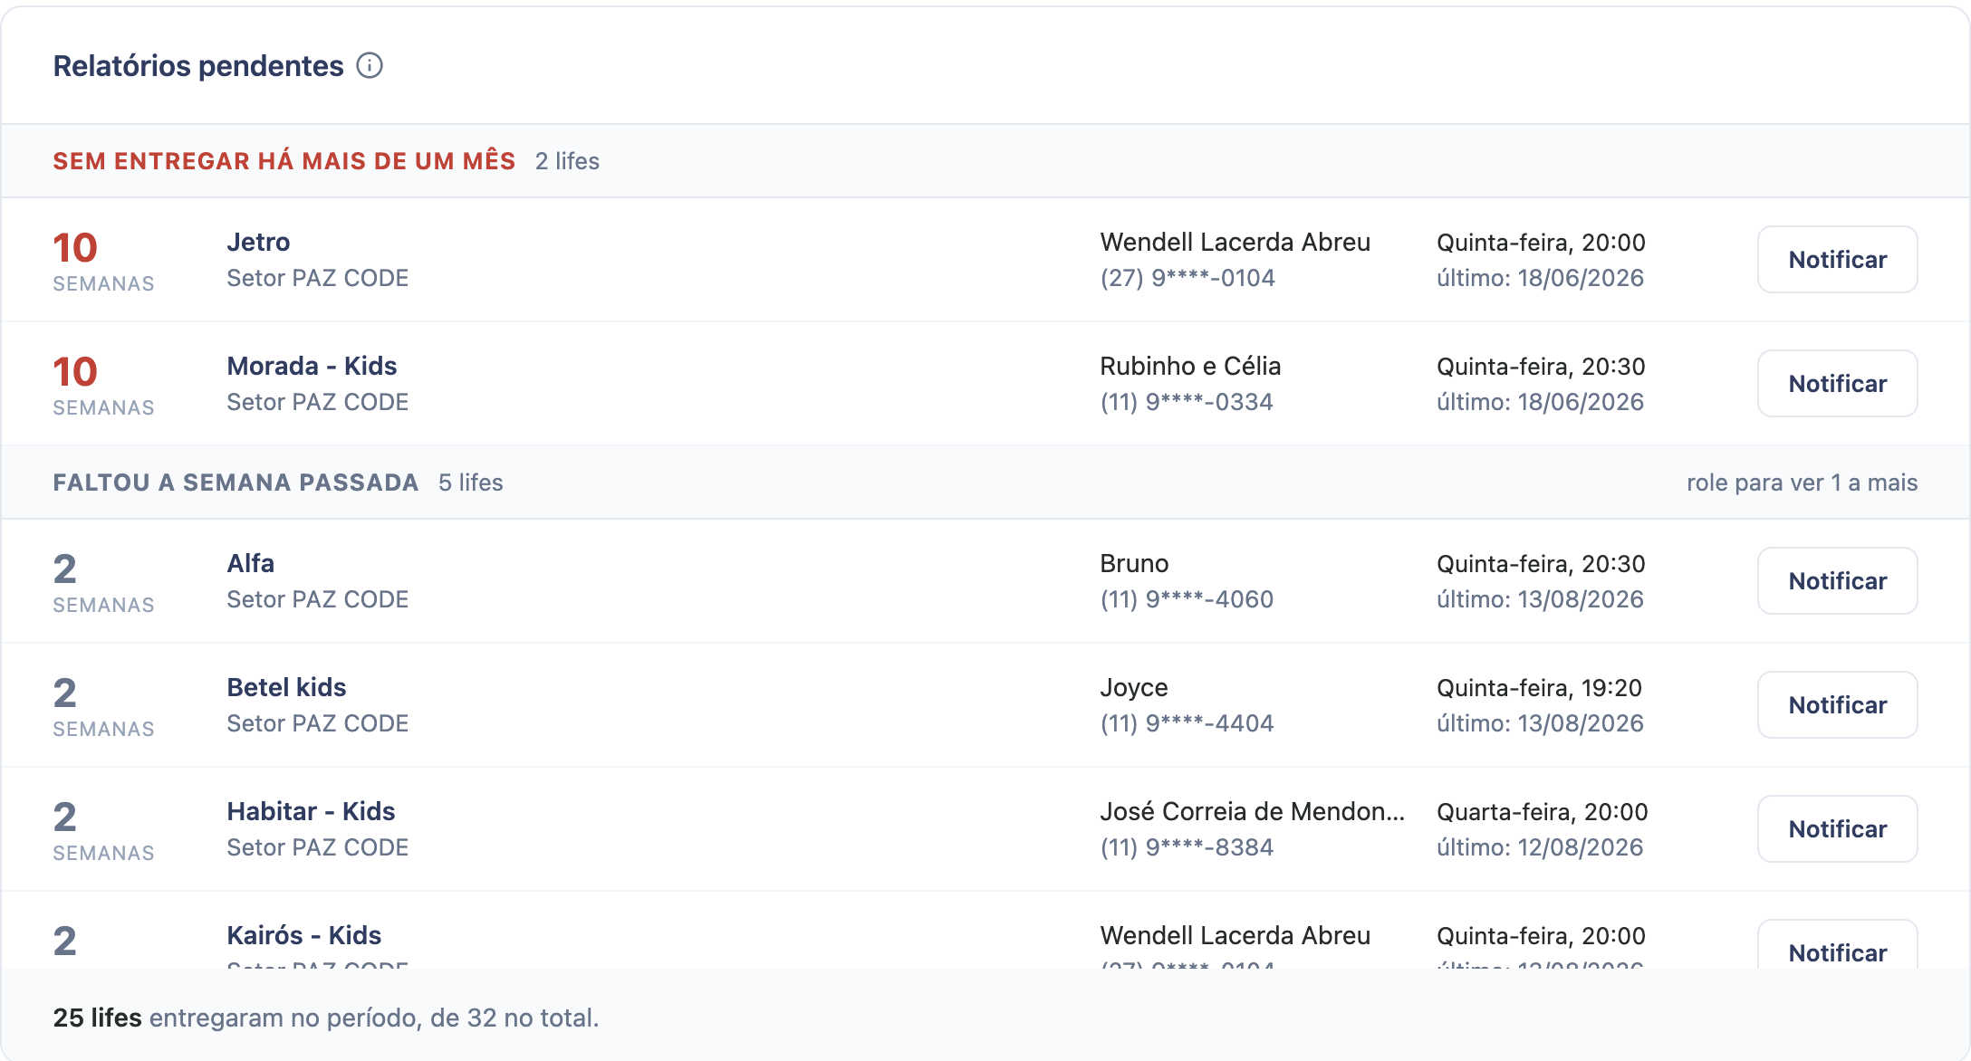Click Wendell Lacerda Abreu in the Jetro row
The height and width of the screenshot is (1061, 1971).
1235,242
